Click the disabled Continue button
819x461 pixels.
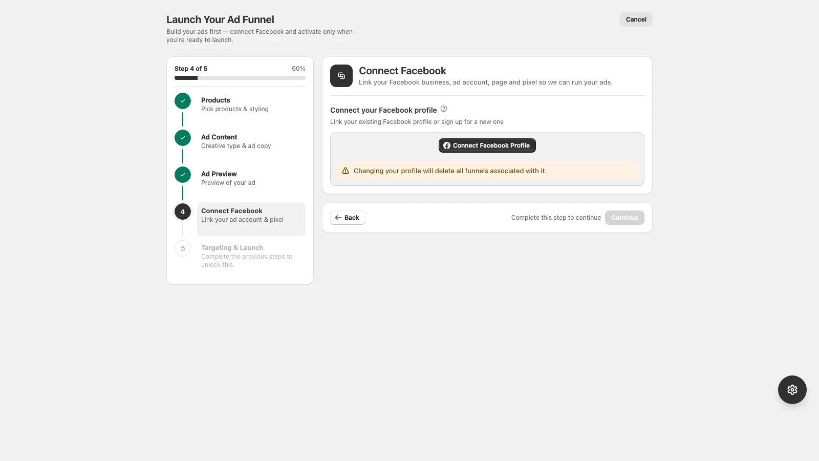click(x=624, y=218)
